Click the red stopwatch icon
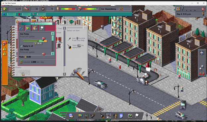This screenshot has height=122, width=207. point(203,9)
